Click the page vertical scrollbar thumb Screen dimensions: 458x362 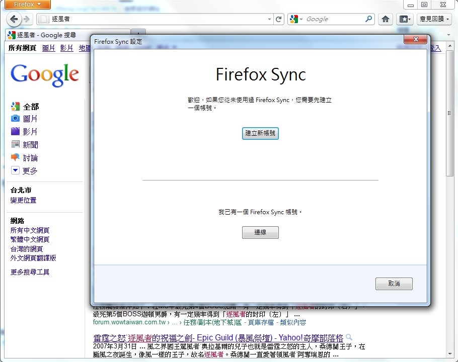(449, 113)
